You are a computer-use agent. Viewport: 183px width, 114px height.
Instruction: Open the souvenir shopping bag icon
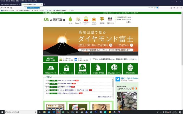pyautogui.click(x=94, y=19)
